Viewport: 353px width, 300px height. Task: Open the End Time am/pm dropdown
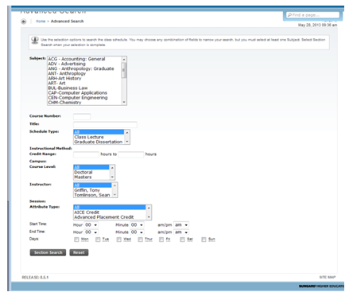click(181, 232)
